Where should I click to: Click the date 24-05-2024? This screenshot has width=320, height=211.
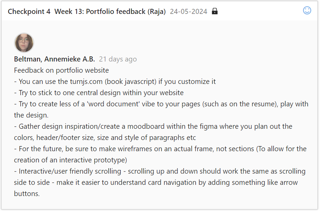coord(188,12)
